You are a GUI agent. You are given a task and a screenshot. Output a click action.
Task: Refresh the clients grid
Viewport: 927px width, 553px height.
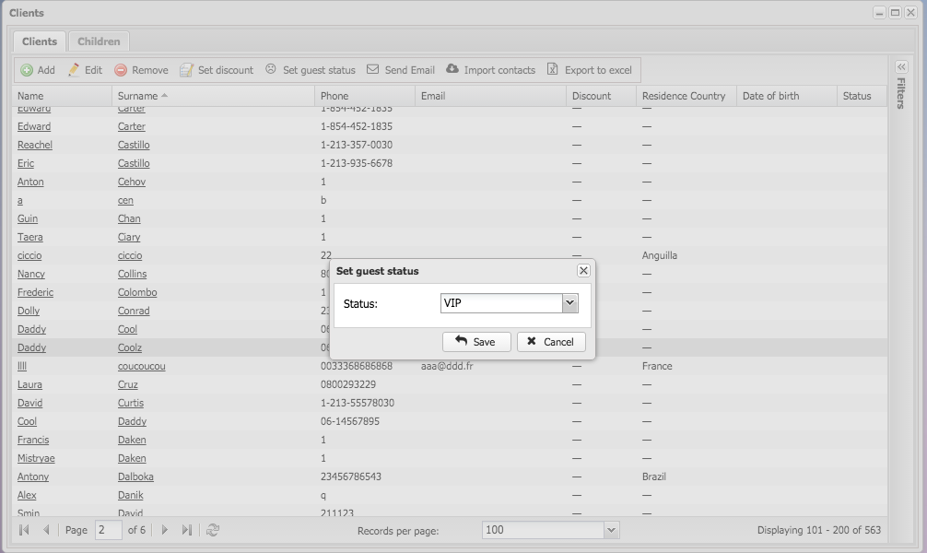(213, 530)
